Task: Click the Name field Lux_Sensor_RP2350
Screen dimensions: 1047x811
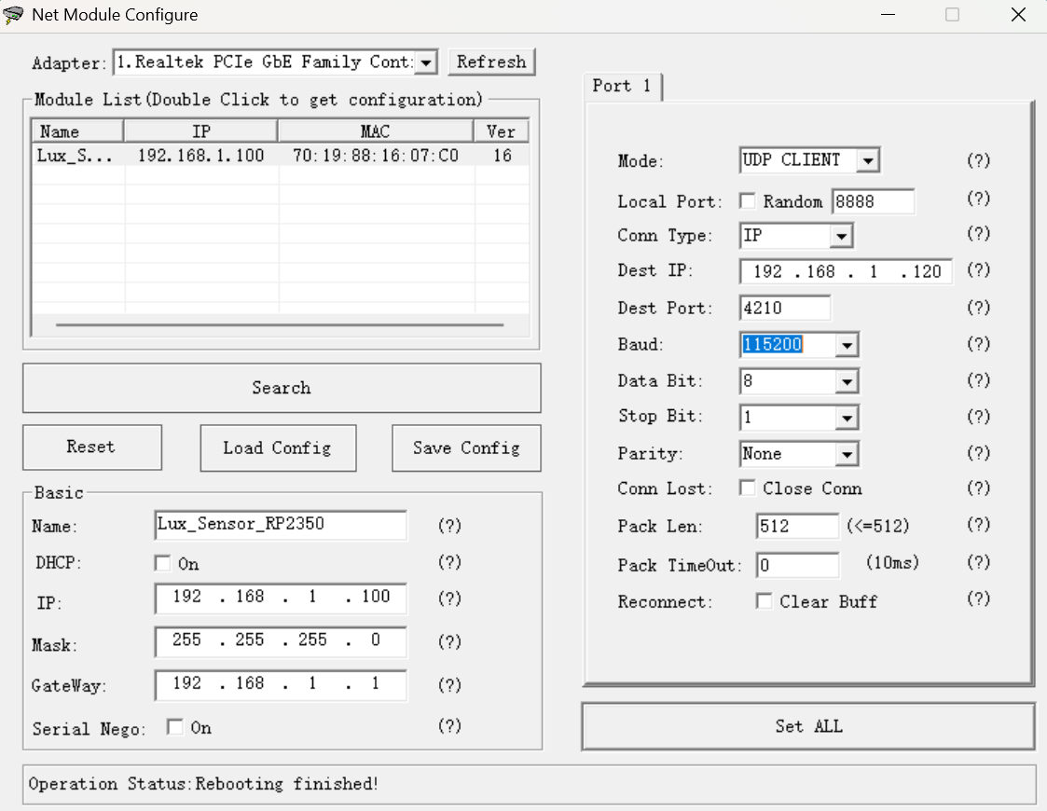Action: coord(281,525)
